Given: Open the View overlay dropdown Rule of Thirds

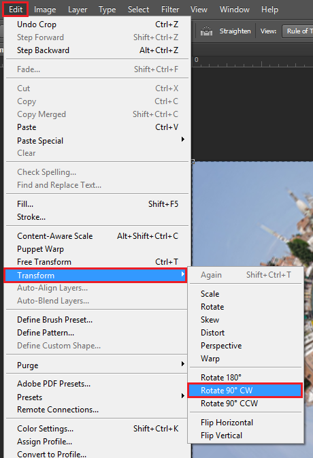Looking at the screenshot, I should tap(297, 31).
